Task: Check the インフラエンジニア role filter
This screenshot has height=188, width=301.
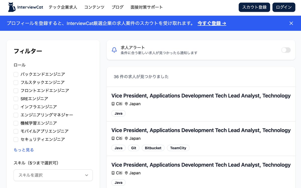Action: click(16, 107)
